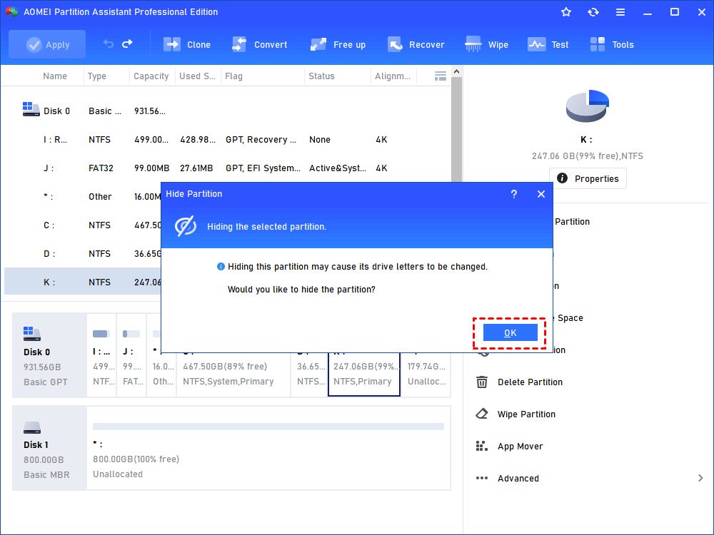
Task: Select Wipe Partition option
Action: (x=516, y=414)
